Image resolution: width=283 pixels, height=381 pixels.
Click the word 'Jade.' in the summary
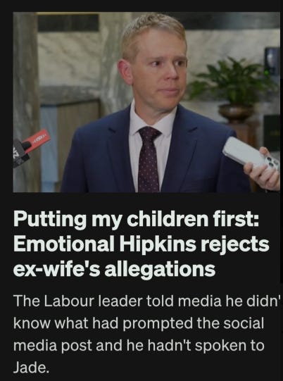pyautogui.click(x=31, y=367)
